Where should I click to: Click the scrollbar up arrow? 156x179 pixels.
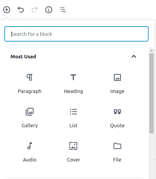(x=151, y=51)
